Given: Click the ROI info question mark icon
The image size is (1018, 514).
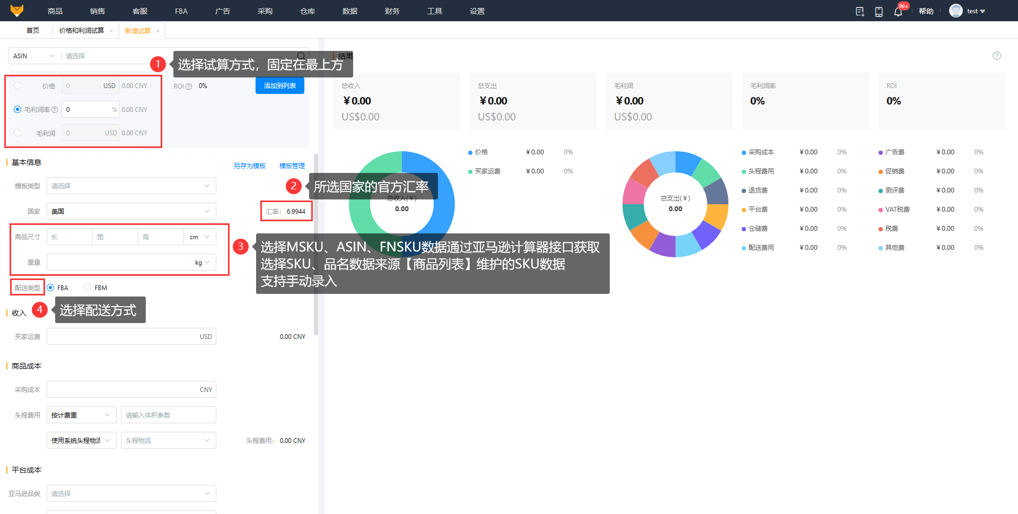Looking at the screenshot, I should 189,86.
